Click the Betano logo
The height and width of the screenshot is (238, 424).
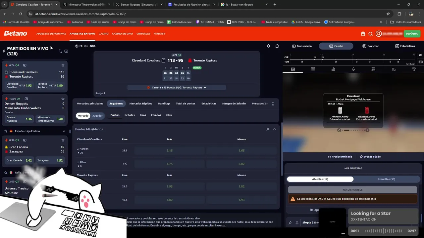tap(16, 33)
